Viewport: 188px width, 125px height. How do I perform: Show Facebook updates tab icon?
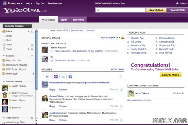tap(70, 77)
